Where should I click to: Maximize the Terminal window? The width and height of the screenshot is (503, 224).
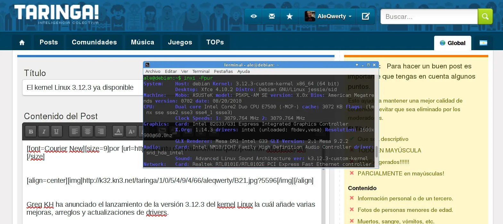(x=368, y=65)
